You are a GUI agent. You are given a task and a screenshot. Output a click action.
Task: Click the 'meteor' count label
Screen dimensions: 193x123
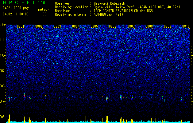pos(44,10)
